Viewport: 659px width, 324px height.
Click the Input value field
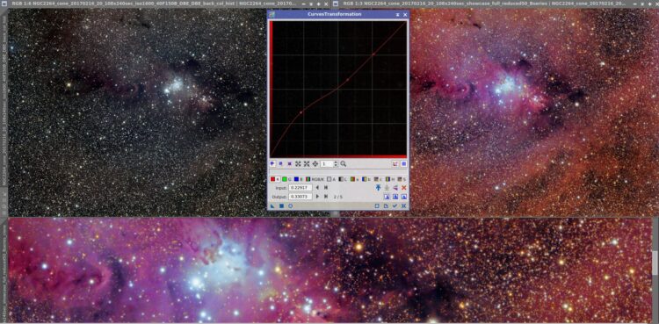pos(301,187)
